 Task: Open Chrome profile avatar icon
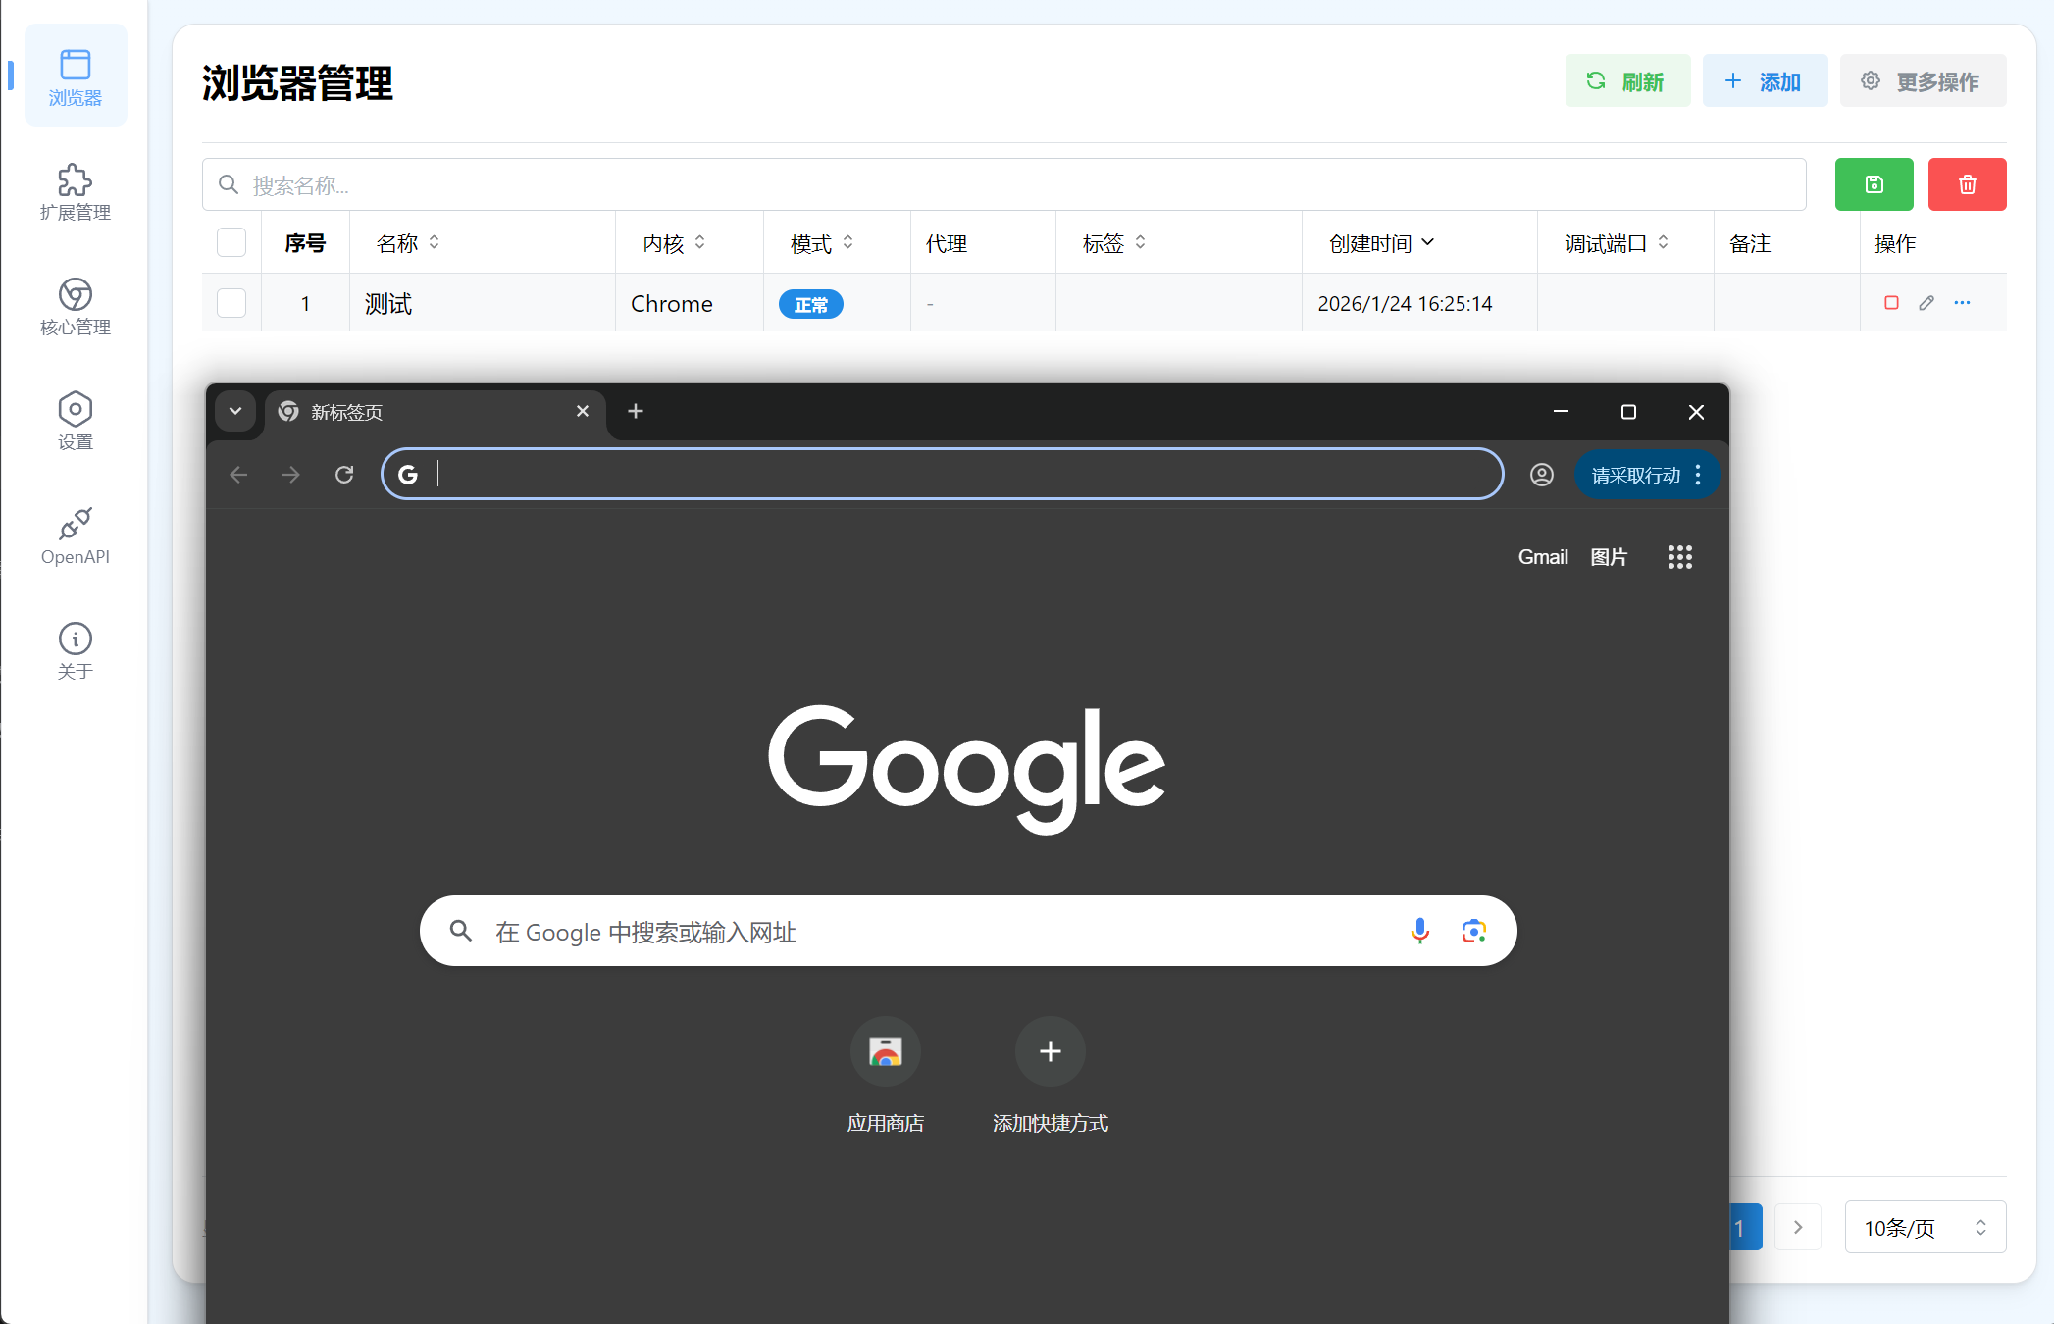[x=1541, y=475]
